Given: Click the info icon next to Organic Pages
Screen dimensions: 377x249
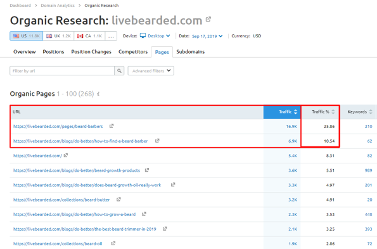Looking at the screenshot, I should point(98,94).
